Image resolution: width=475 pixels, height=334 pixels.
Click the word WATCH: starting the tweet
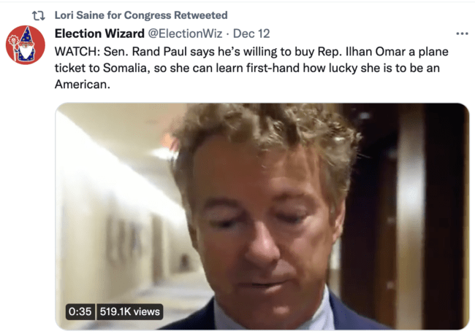77,52
